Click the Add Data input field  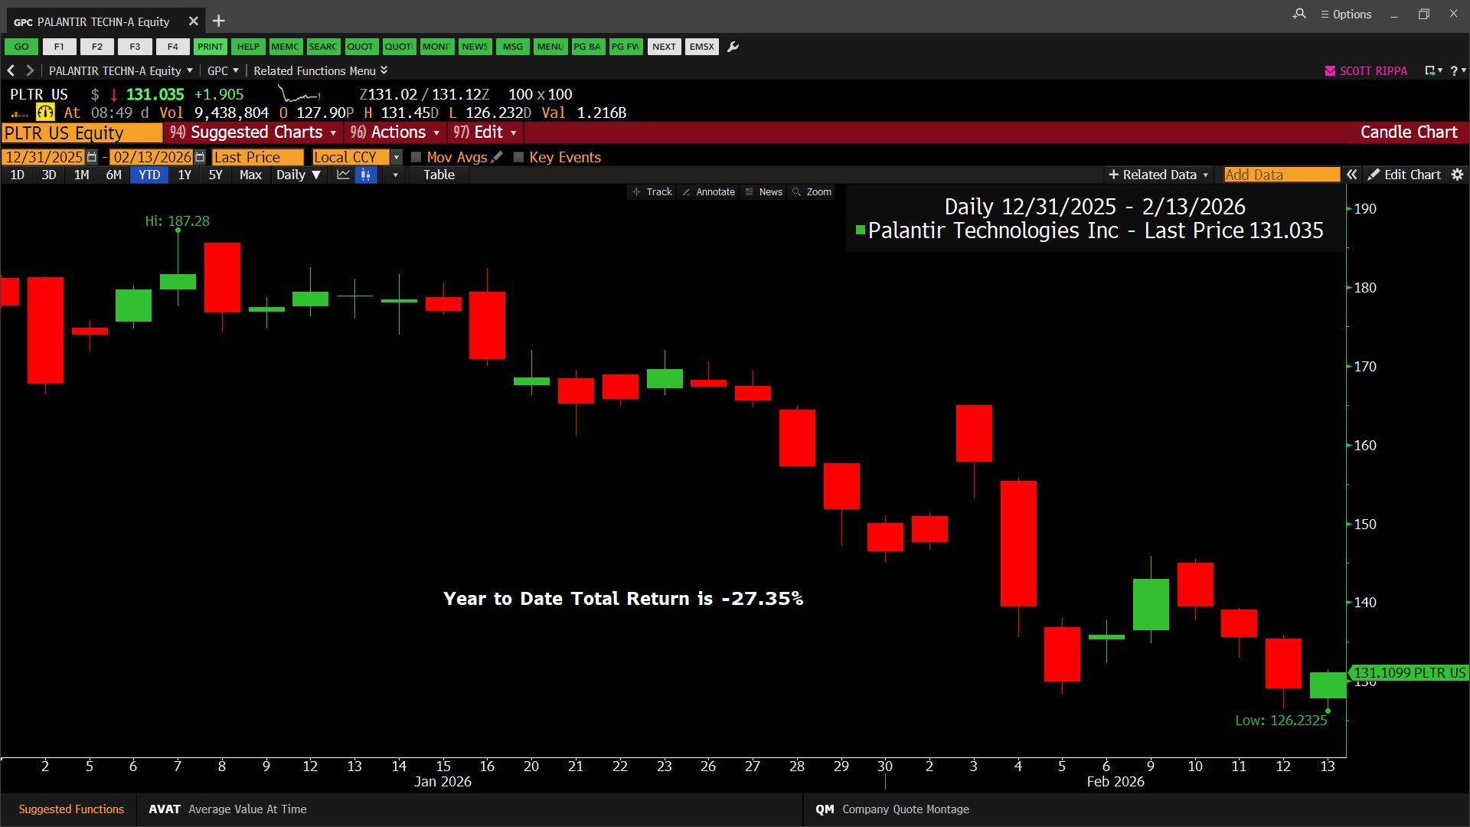(x=1280, y=175)
